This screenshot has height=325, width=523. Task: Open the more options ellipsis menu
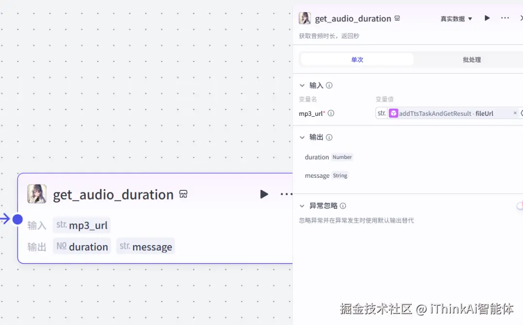point(505,18)
